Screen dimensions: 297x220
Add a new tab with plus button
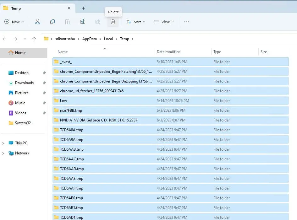pyautogui.click(x=84, y=8)
